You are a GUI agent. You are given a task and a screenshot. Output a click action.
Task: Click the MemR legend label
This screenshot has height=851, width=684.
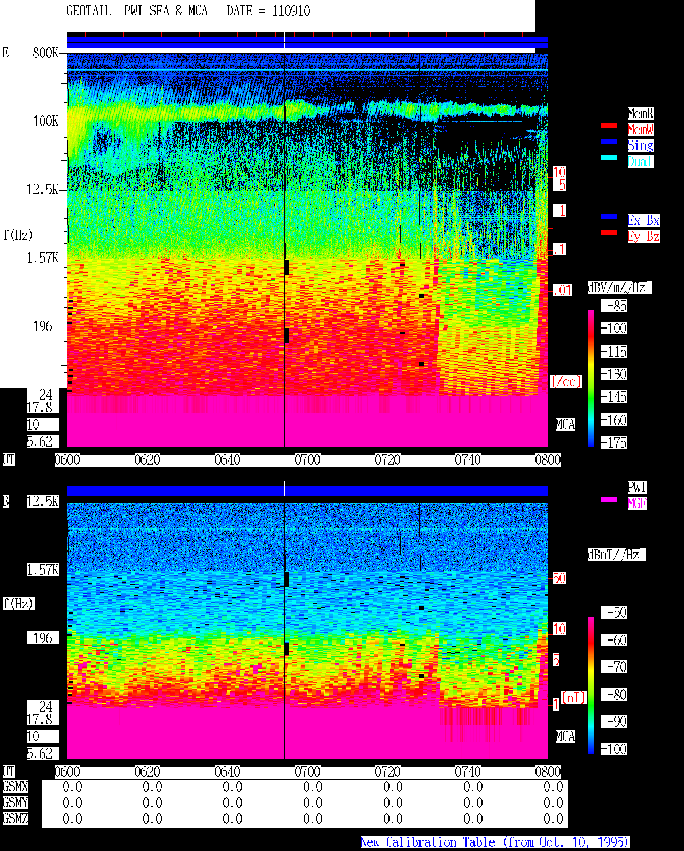(640, 113)
